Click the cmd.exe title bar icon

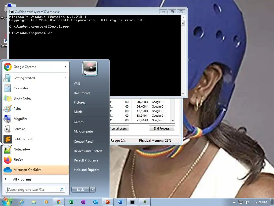click(12, 12)
